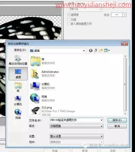Image resolution: width=135 pixels, height=152 pixels.
Task: Open the PNG-24 format dropdown in background panel
Action: [x=86, y=9]
